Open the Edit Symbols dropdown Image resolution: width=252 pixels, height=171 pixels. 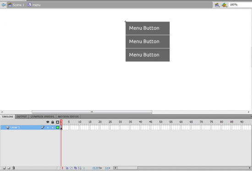[225, 5]
